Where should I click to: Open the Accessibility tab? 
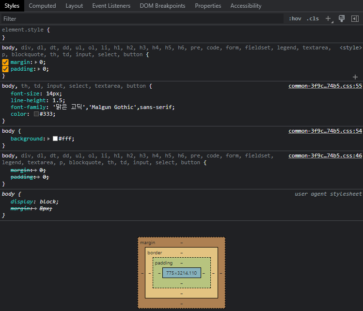click(246, 6)
